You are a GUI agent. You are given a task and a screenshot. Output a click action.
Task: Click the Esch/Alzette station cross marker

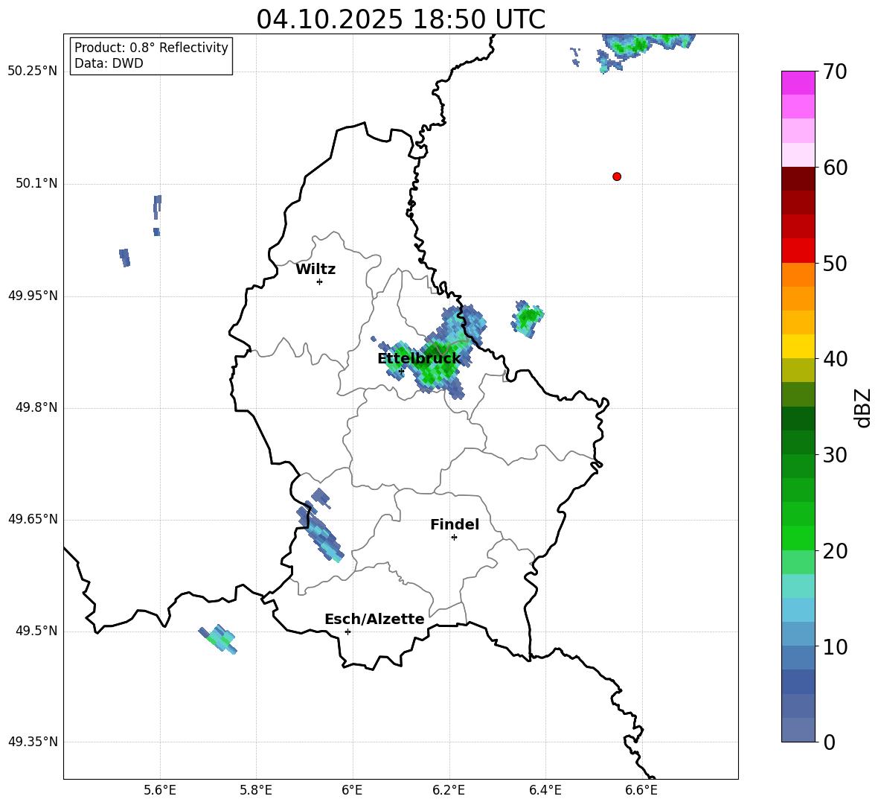(x=347, y=631)
